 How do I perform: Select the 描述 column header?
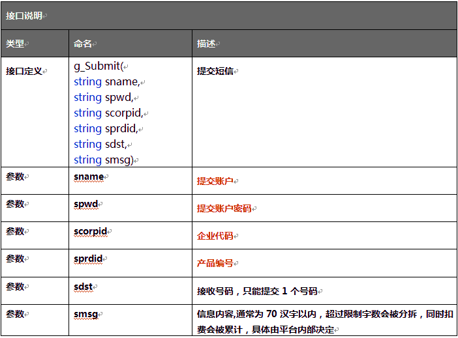(x=206, y=44)
